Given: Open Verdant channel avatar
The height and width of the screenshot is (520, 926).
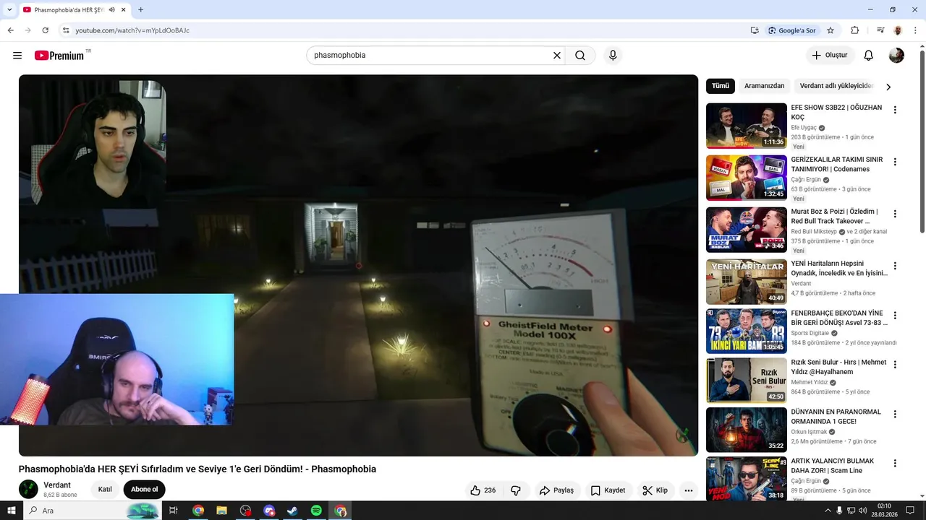Looking at the screenshot, I should pos(28,489).
